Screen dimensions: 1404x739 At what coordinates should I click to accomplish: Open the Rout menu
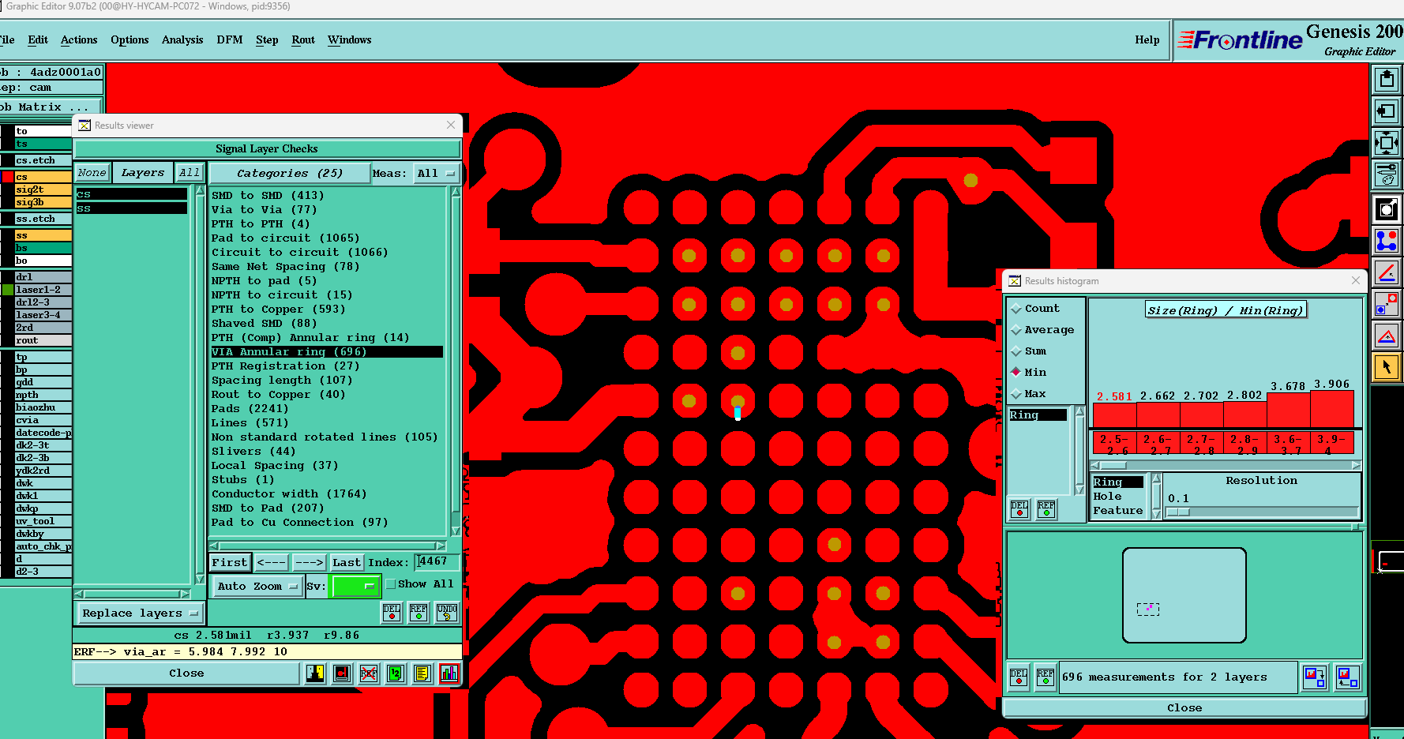(303, 39)
